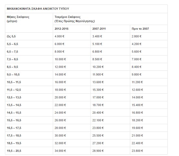The width and height of the screenshot is (179, 156).
Task: Select the 13,5 – 14,5 row label
Action: click(14, 105)
